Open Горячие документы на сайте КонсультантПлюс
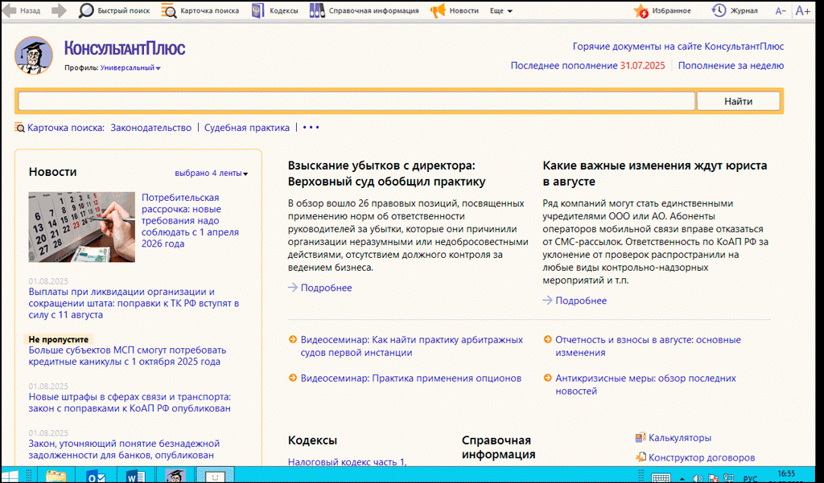Image resolution: width=824 pixels, height=483 pixels. pyautogui.click(x=678, y=47)
